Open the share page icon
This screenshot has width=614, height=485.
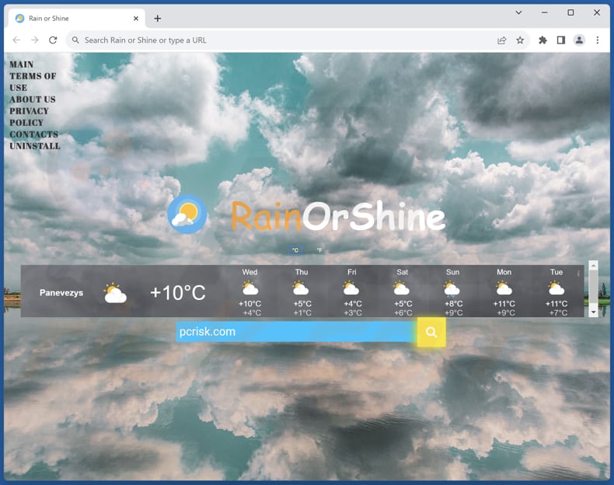(x=501, y=40)
